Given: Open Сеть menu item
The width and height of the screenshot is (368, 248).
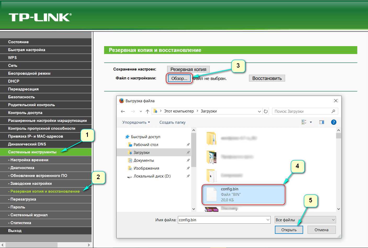Looking at the screenshot, I should point(46,66).
